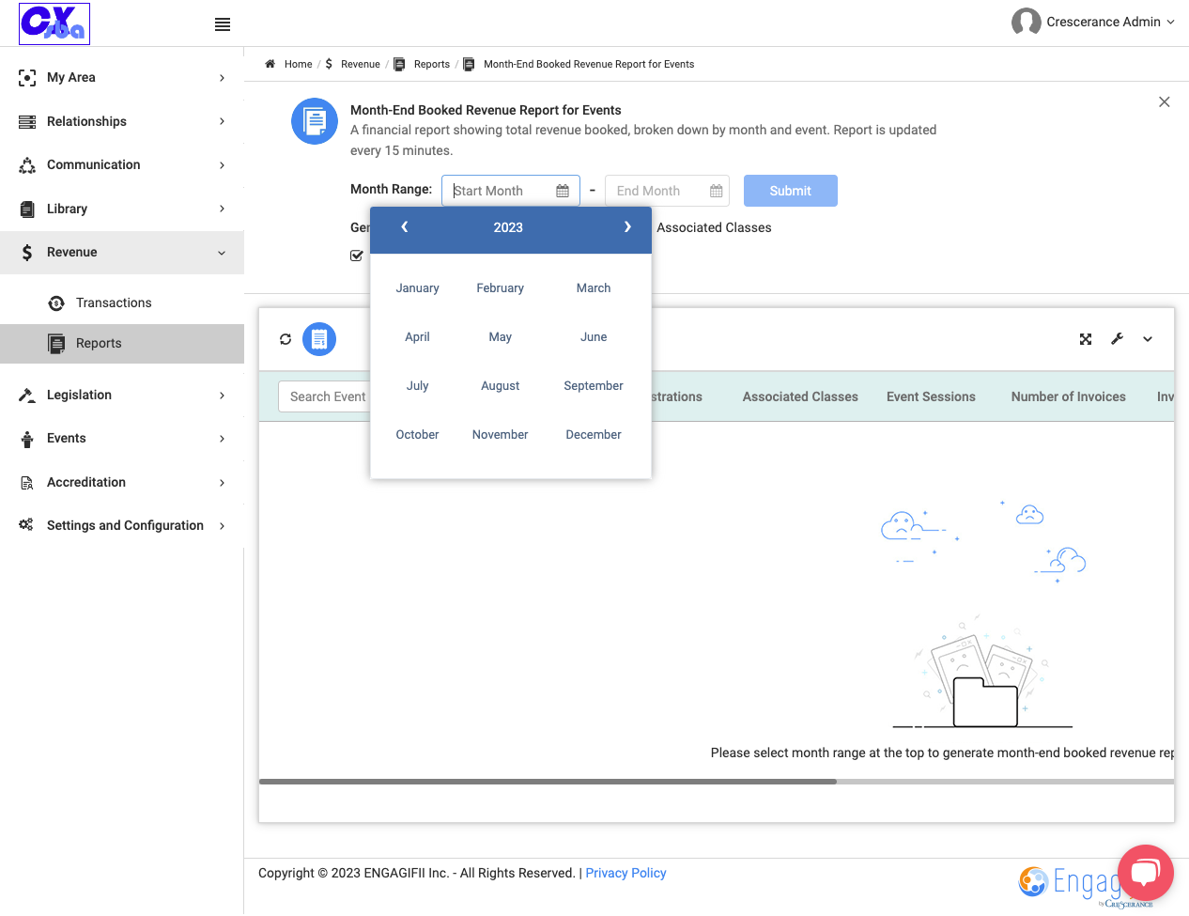Focus the End Month input field
Image resolution: width=1189 pixels, height=916 pixels.
[x=667, y=191]
